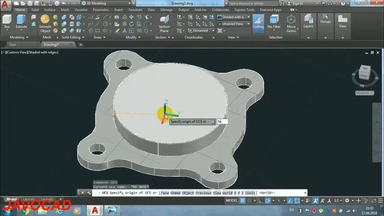Viewport: 384px width, 216px height.
Task: Expand the Solid Editing panel
Action: tap(73, 37)
